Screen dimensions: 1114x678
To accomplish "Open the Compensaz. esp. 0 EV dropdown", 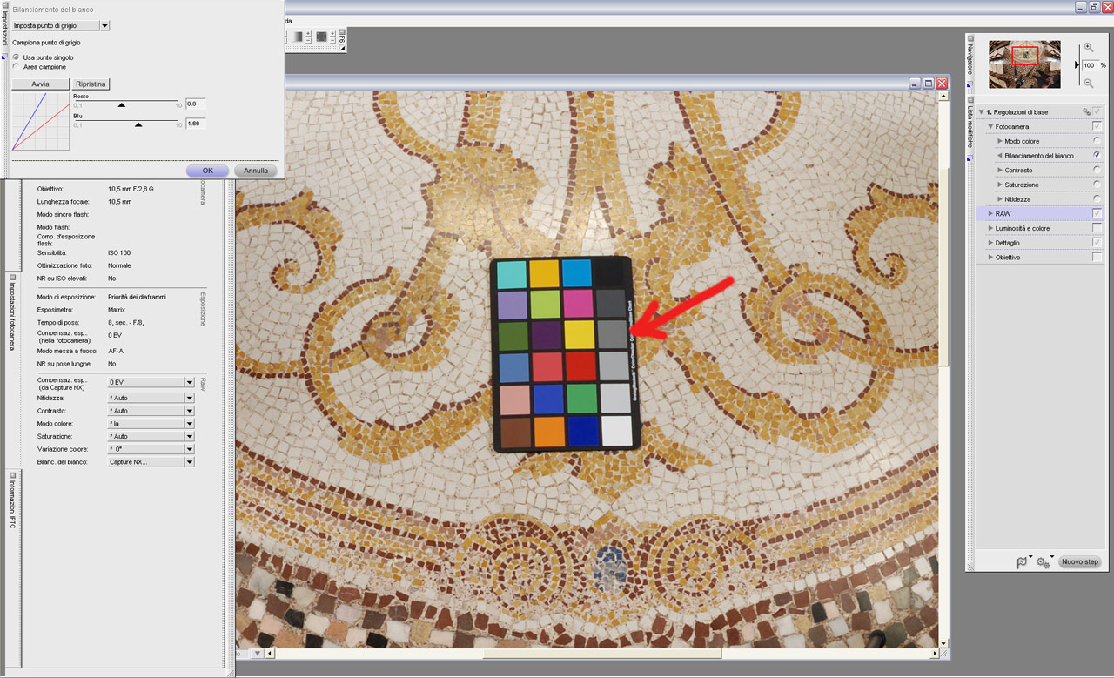I will [x=151, y=382].
